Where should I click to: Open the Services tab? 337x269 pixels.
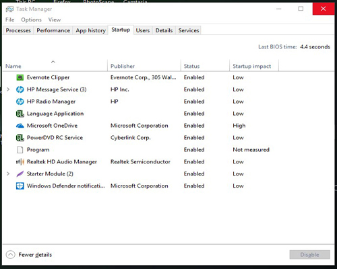pyautogui.click(x=189, y=30)
